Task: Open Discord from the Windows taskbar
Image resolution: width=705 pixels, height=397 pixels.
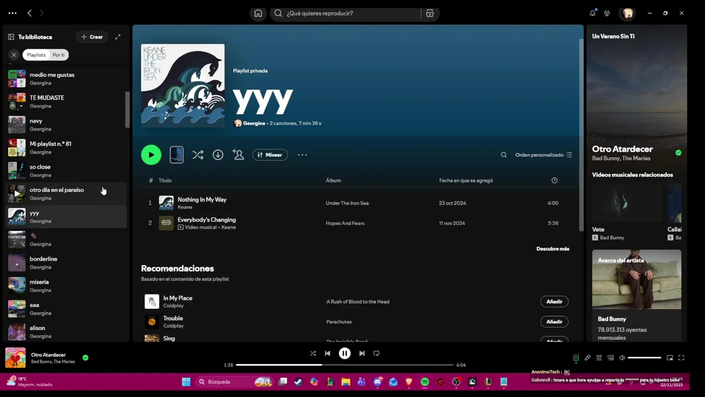Action: [377, 382]
